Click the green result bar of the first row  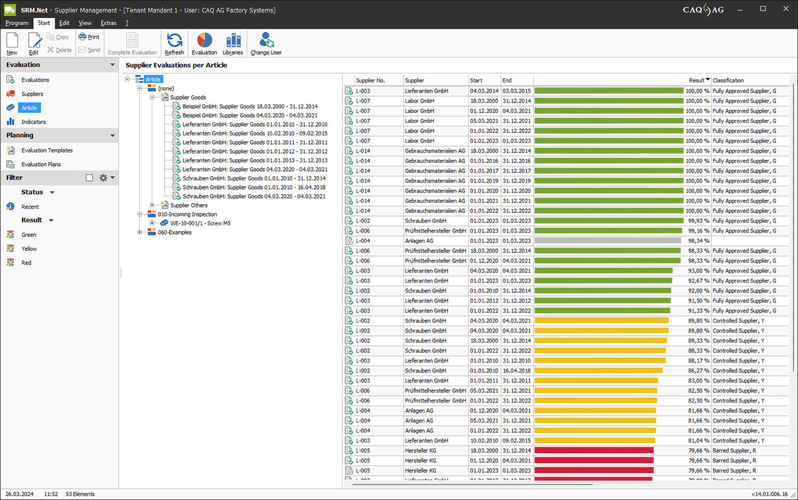[x=609, y=91]
